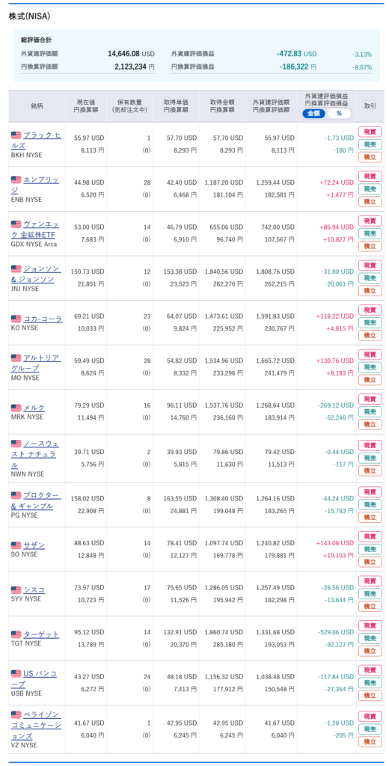Click the US flag icon beside メルク
The width and height of the screenshot is (389, 766).
pos(16,408)
